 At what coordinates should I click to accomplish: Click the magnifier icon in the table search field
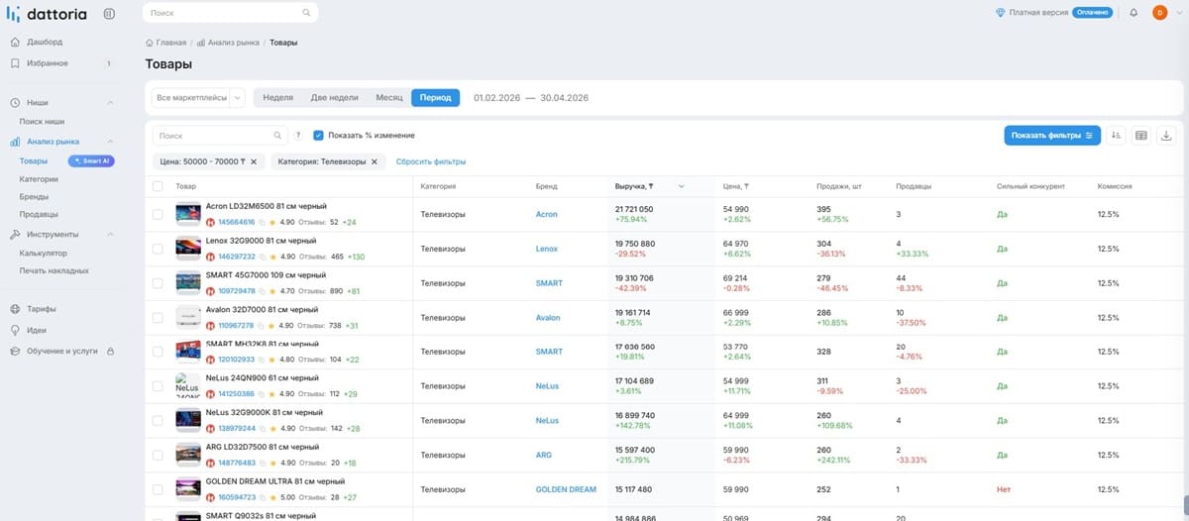(277, 136)
